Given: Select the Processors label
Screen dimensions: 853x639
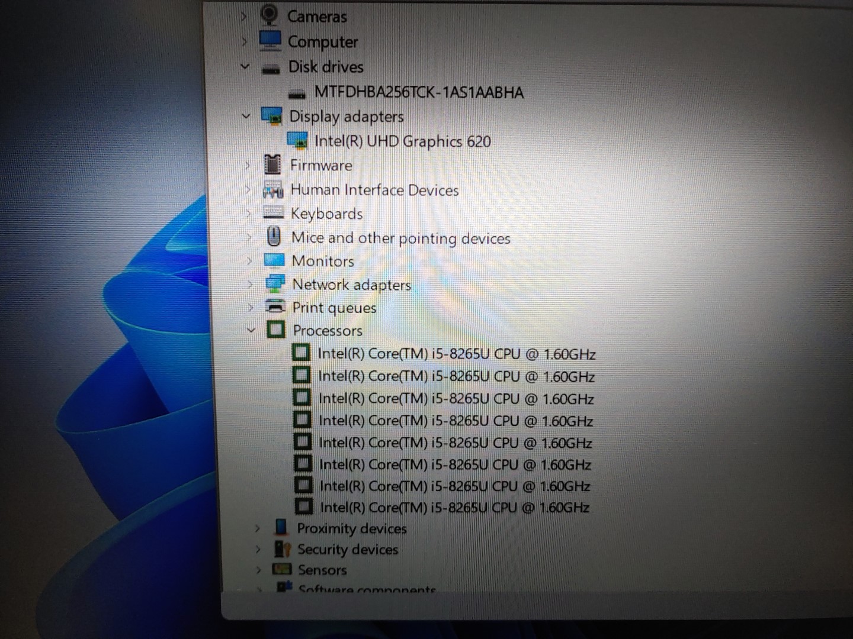Looking at the screenshot, I should 328,330.
